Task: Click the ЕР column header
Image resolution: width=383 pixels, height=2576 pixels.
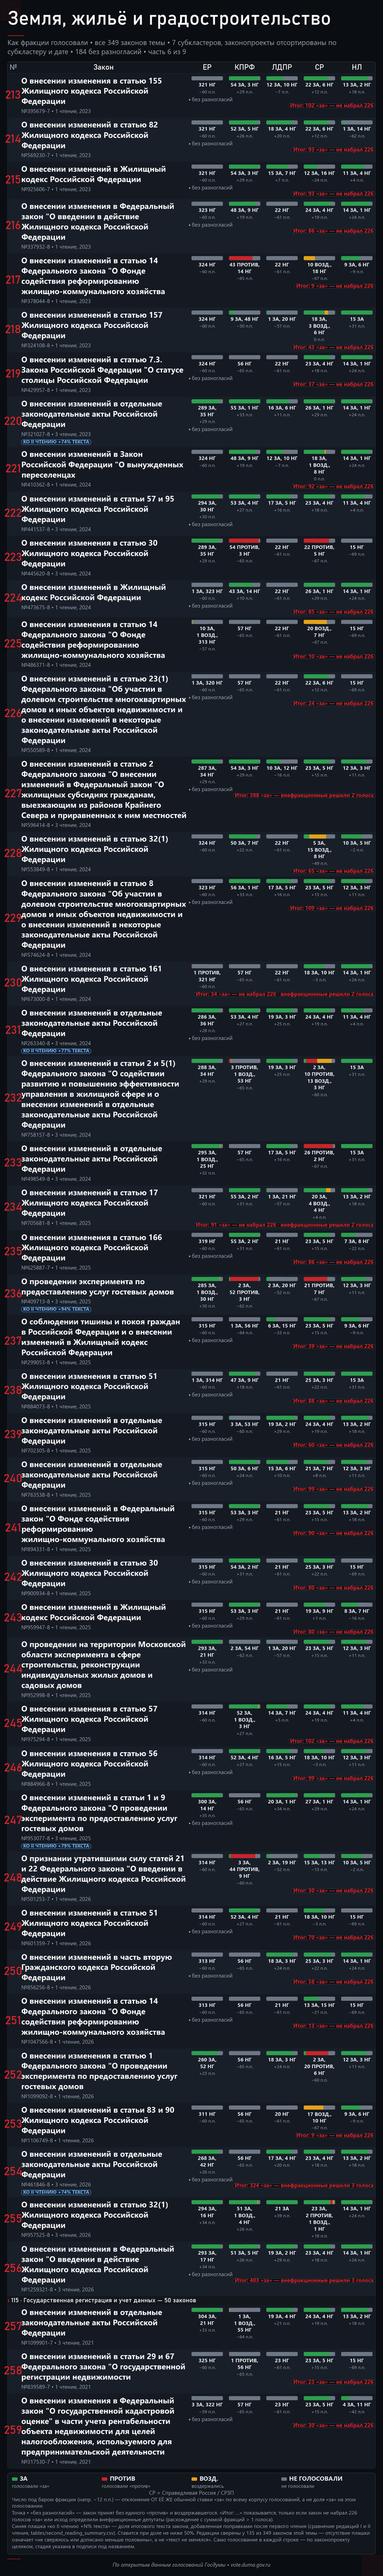Action: [x=207, y=67]
